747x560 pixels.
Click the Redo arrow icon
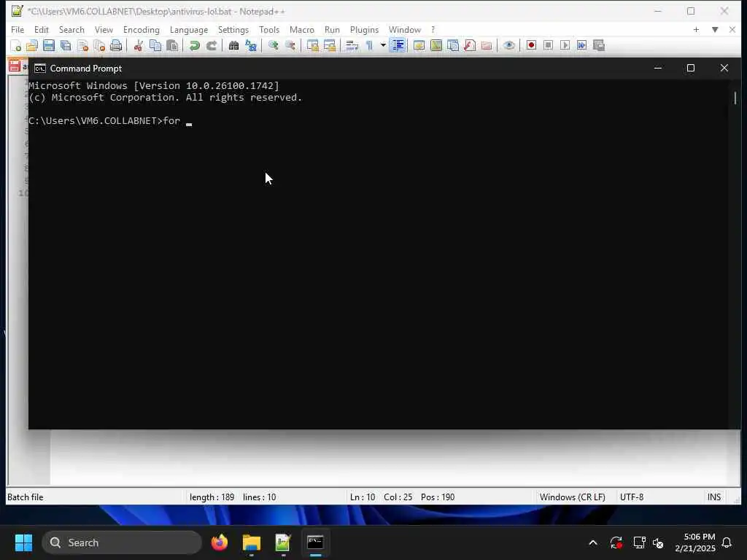tap(212, 46)
